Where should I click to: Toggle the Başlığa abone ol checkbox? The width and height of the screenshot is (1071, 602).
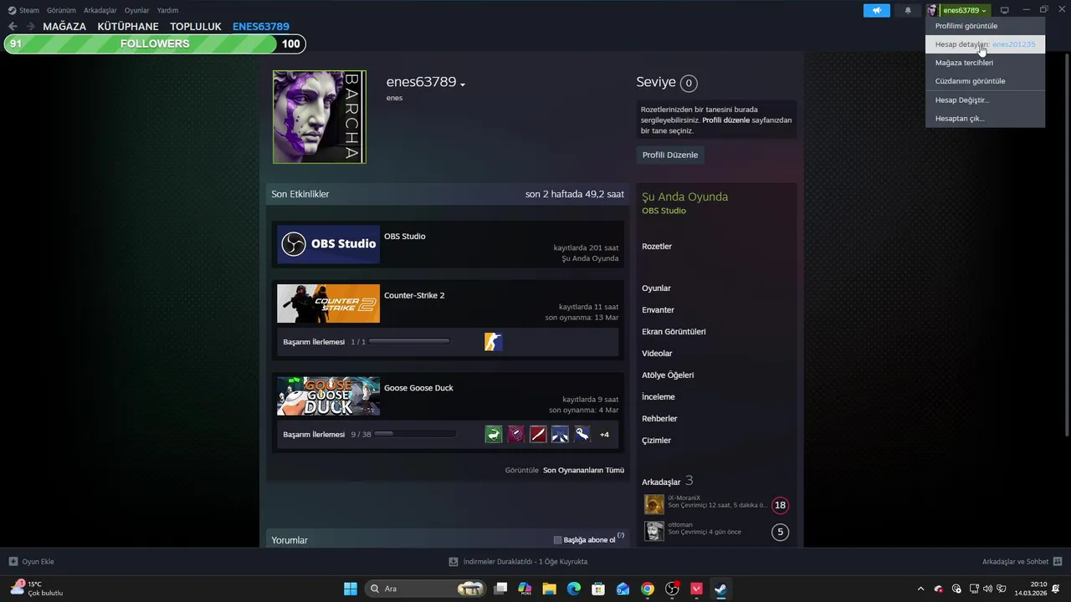coord(558,540)
